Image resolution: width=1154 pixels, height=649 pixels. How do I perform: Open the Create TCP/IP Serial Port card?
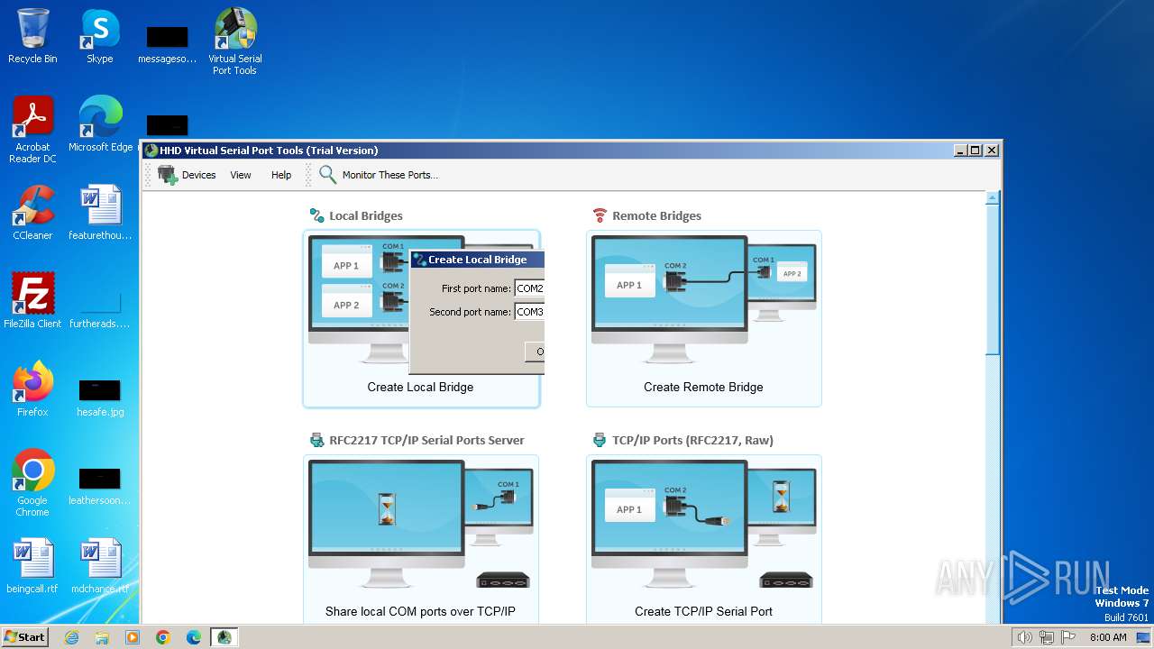pos(703,539)
